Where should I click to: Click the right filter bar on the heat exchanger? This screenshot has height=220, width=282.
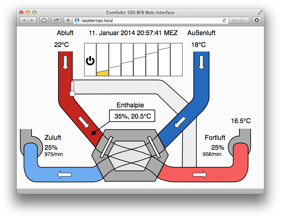point(154,147)
